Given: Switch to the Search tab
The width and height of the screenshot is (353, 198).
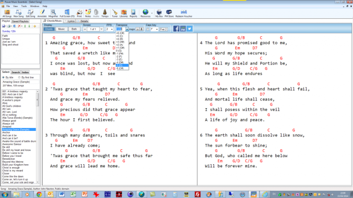Looking at the screenshot, I should coord(16,72).
